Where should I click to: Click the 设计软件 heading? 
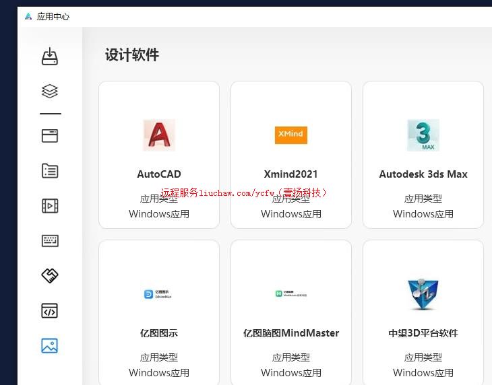(132, 55)
